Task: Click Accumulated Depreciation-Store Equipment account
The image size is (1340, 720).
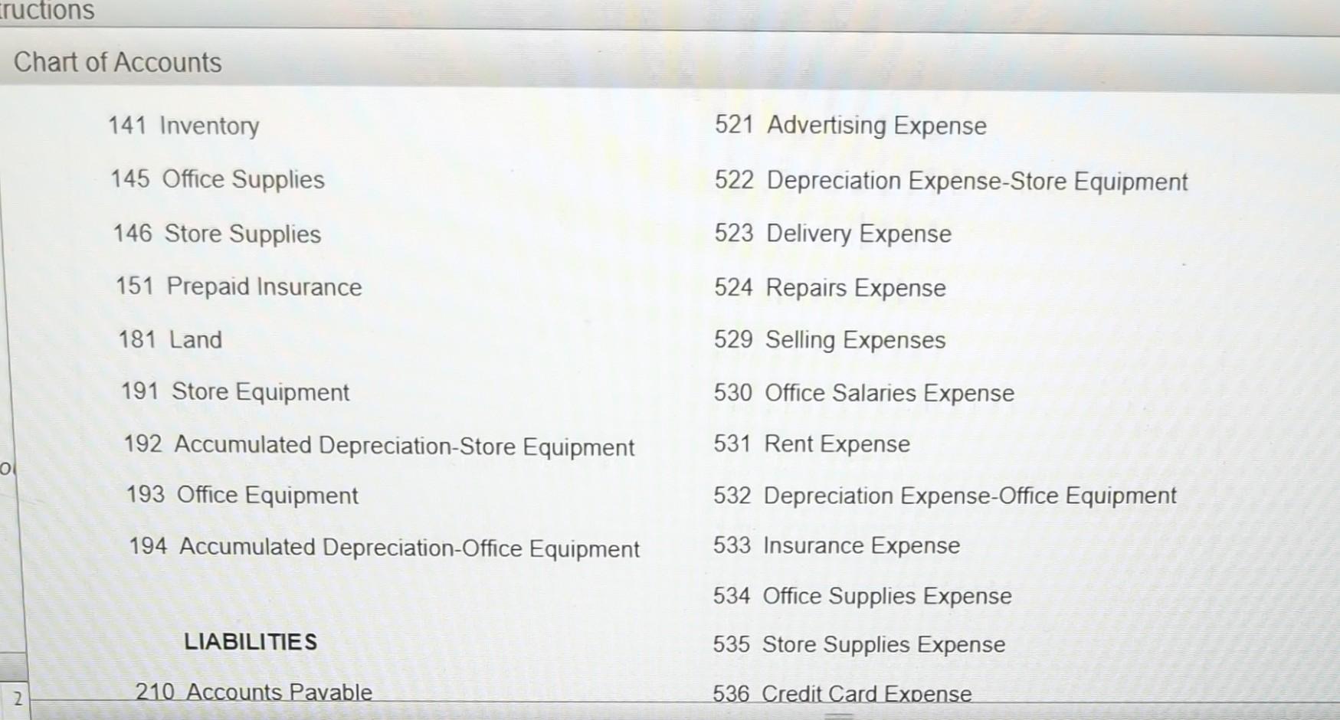Action: 378,447
